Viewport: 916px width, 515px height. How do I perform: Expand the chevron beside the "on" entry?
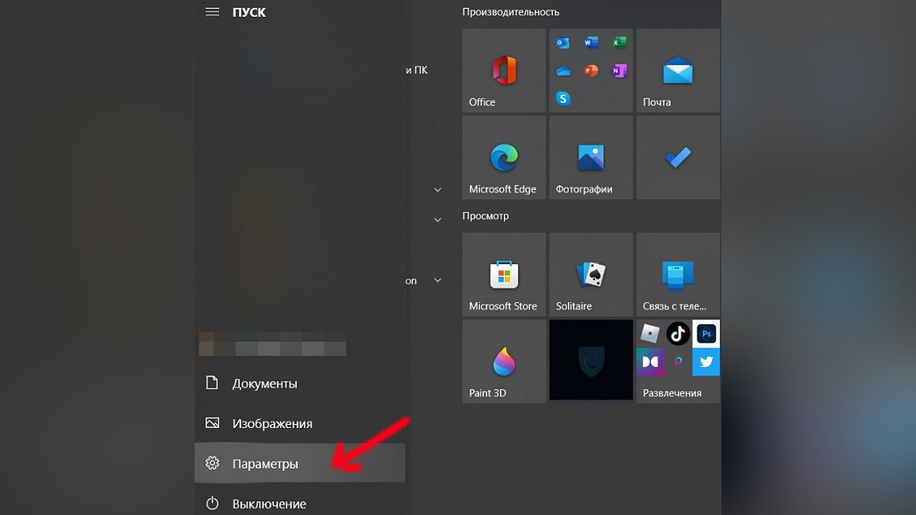[437, 280]
